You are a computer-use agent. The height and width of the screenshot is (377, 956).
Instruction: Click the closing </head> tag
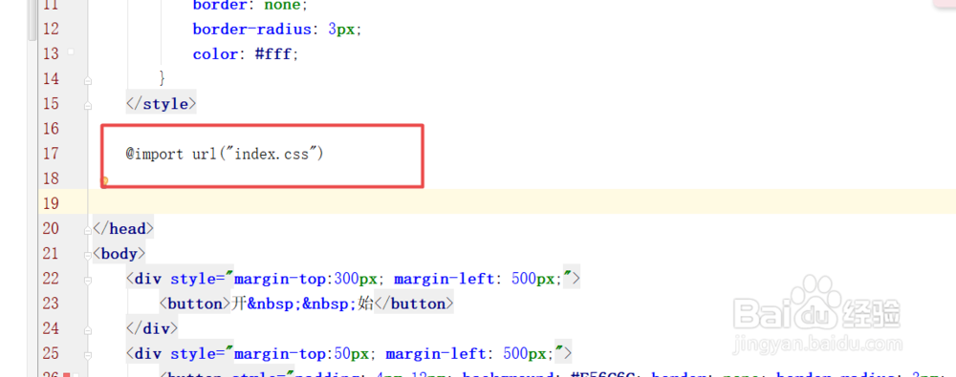(123, 229)
